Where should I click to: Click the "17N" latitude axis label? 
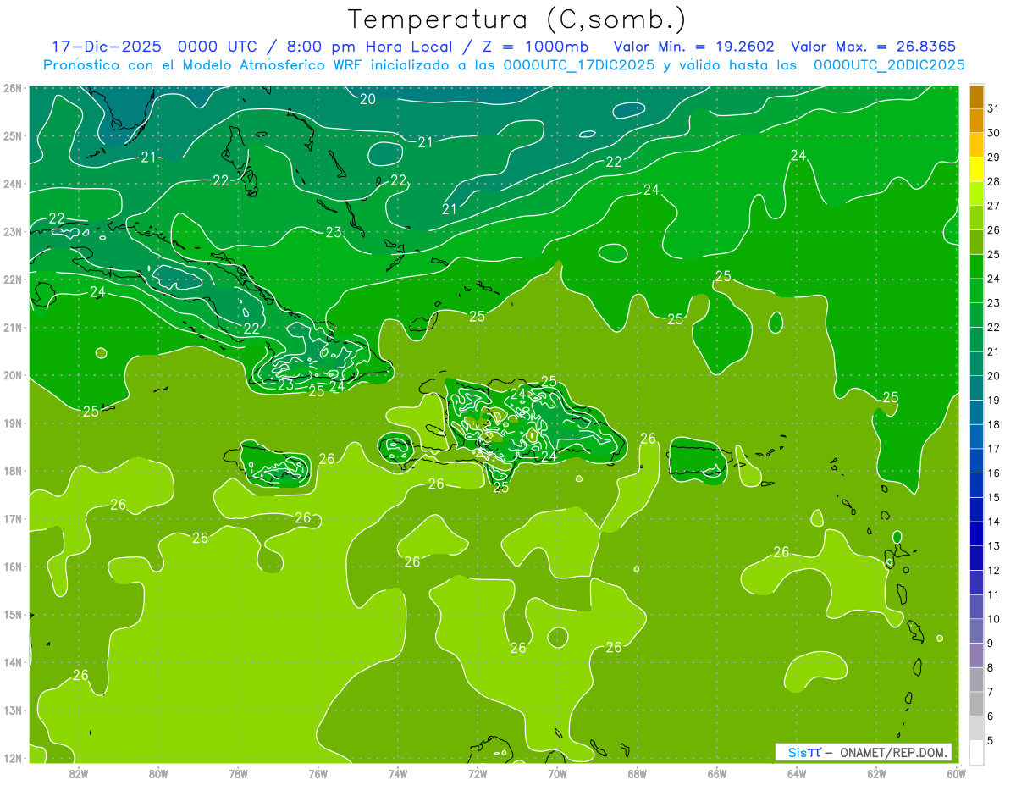point(13,518)
